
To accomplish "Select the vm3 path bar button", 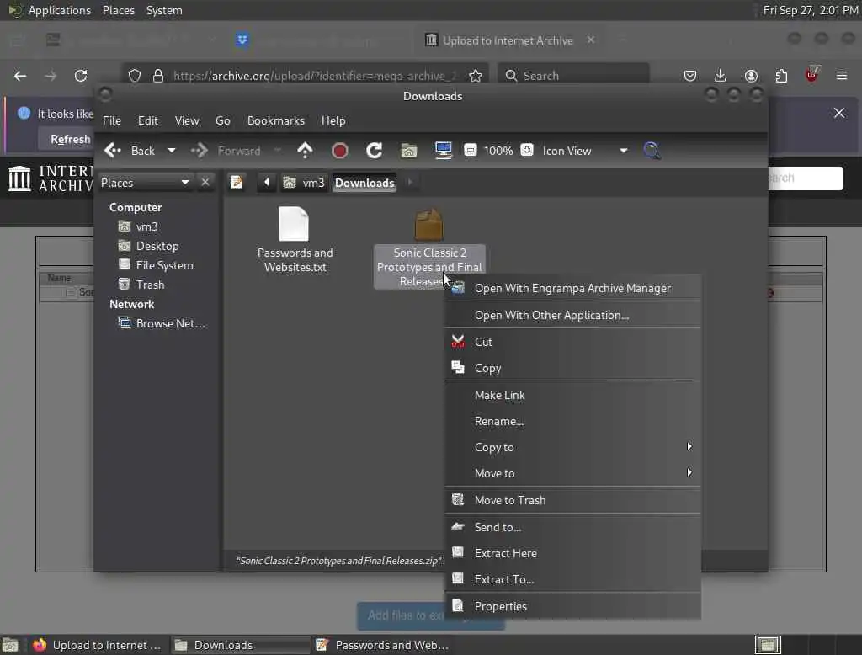I will [x=305, y=183].
